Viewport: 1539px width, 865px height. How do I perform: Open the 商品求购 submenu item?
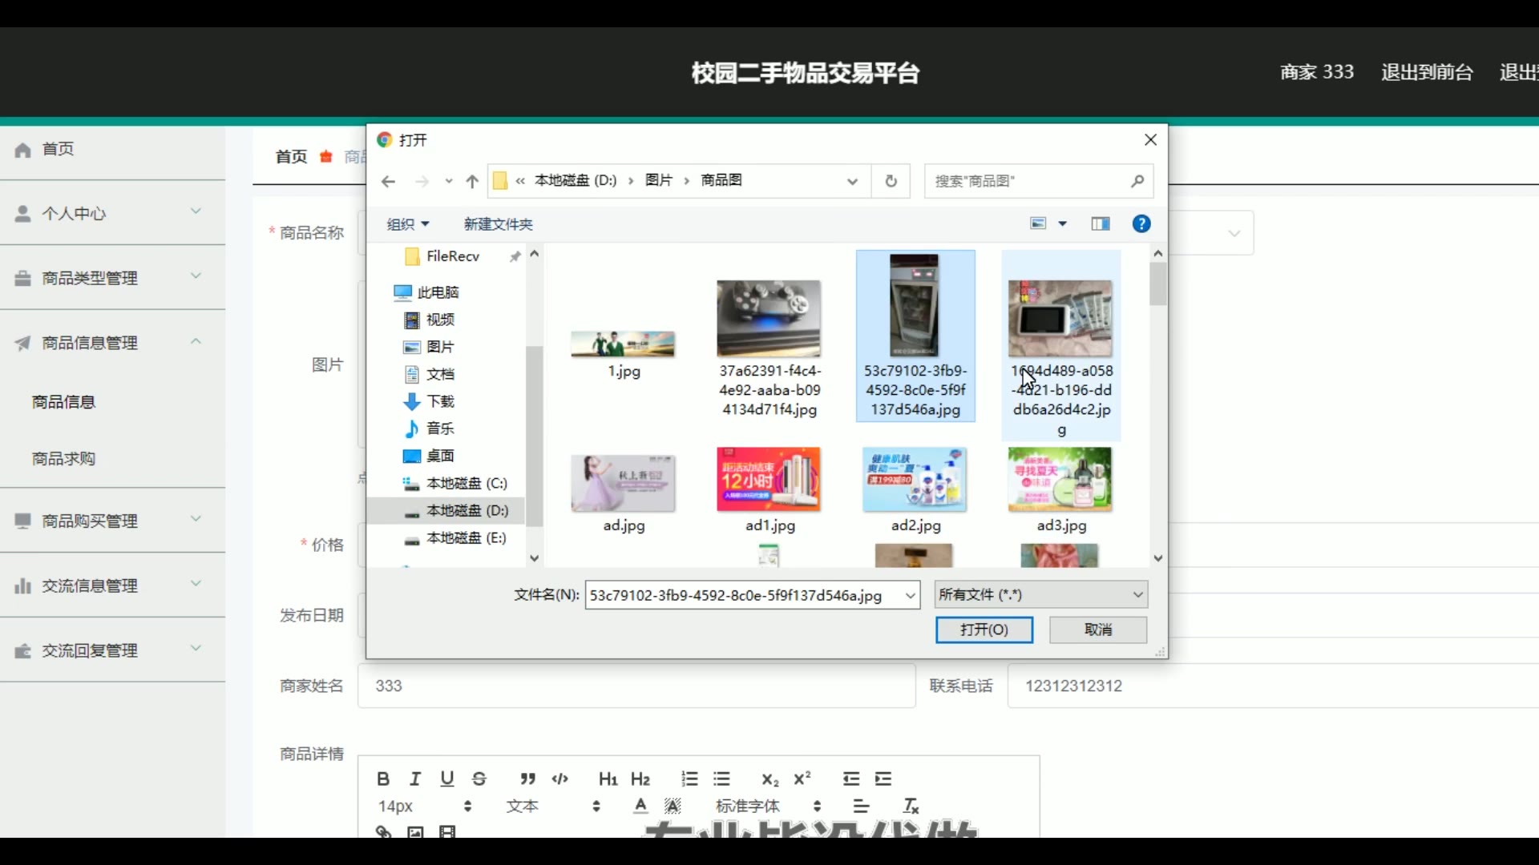click(x=64, y=459)
